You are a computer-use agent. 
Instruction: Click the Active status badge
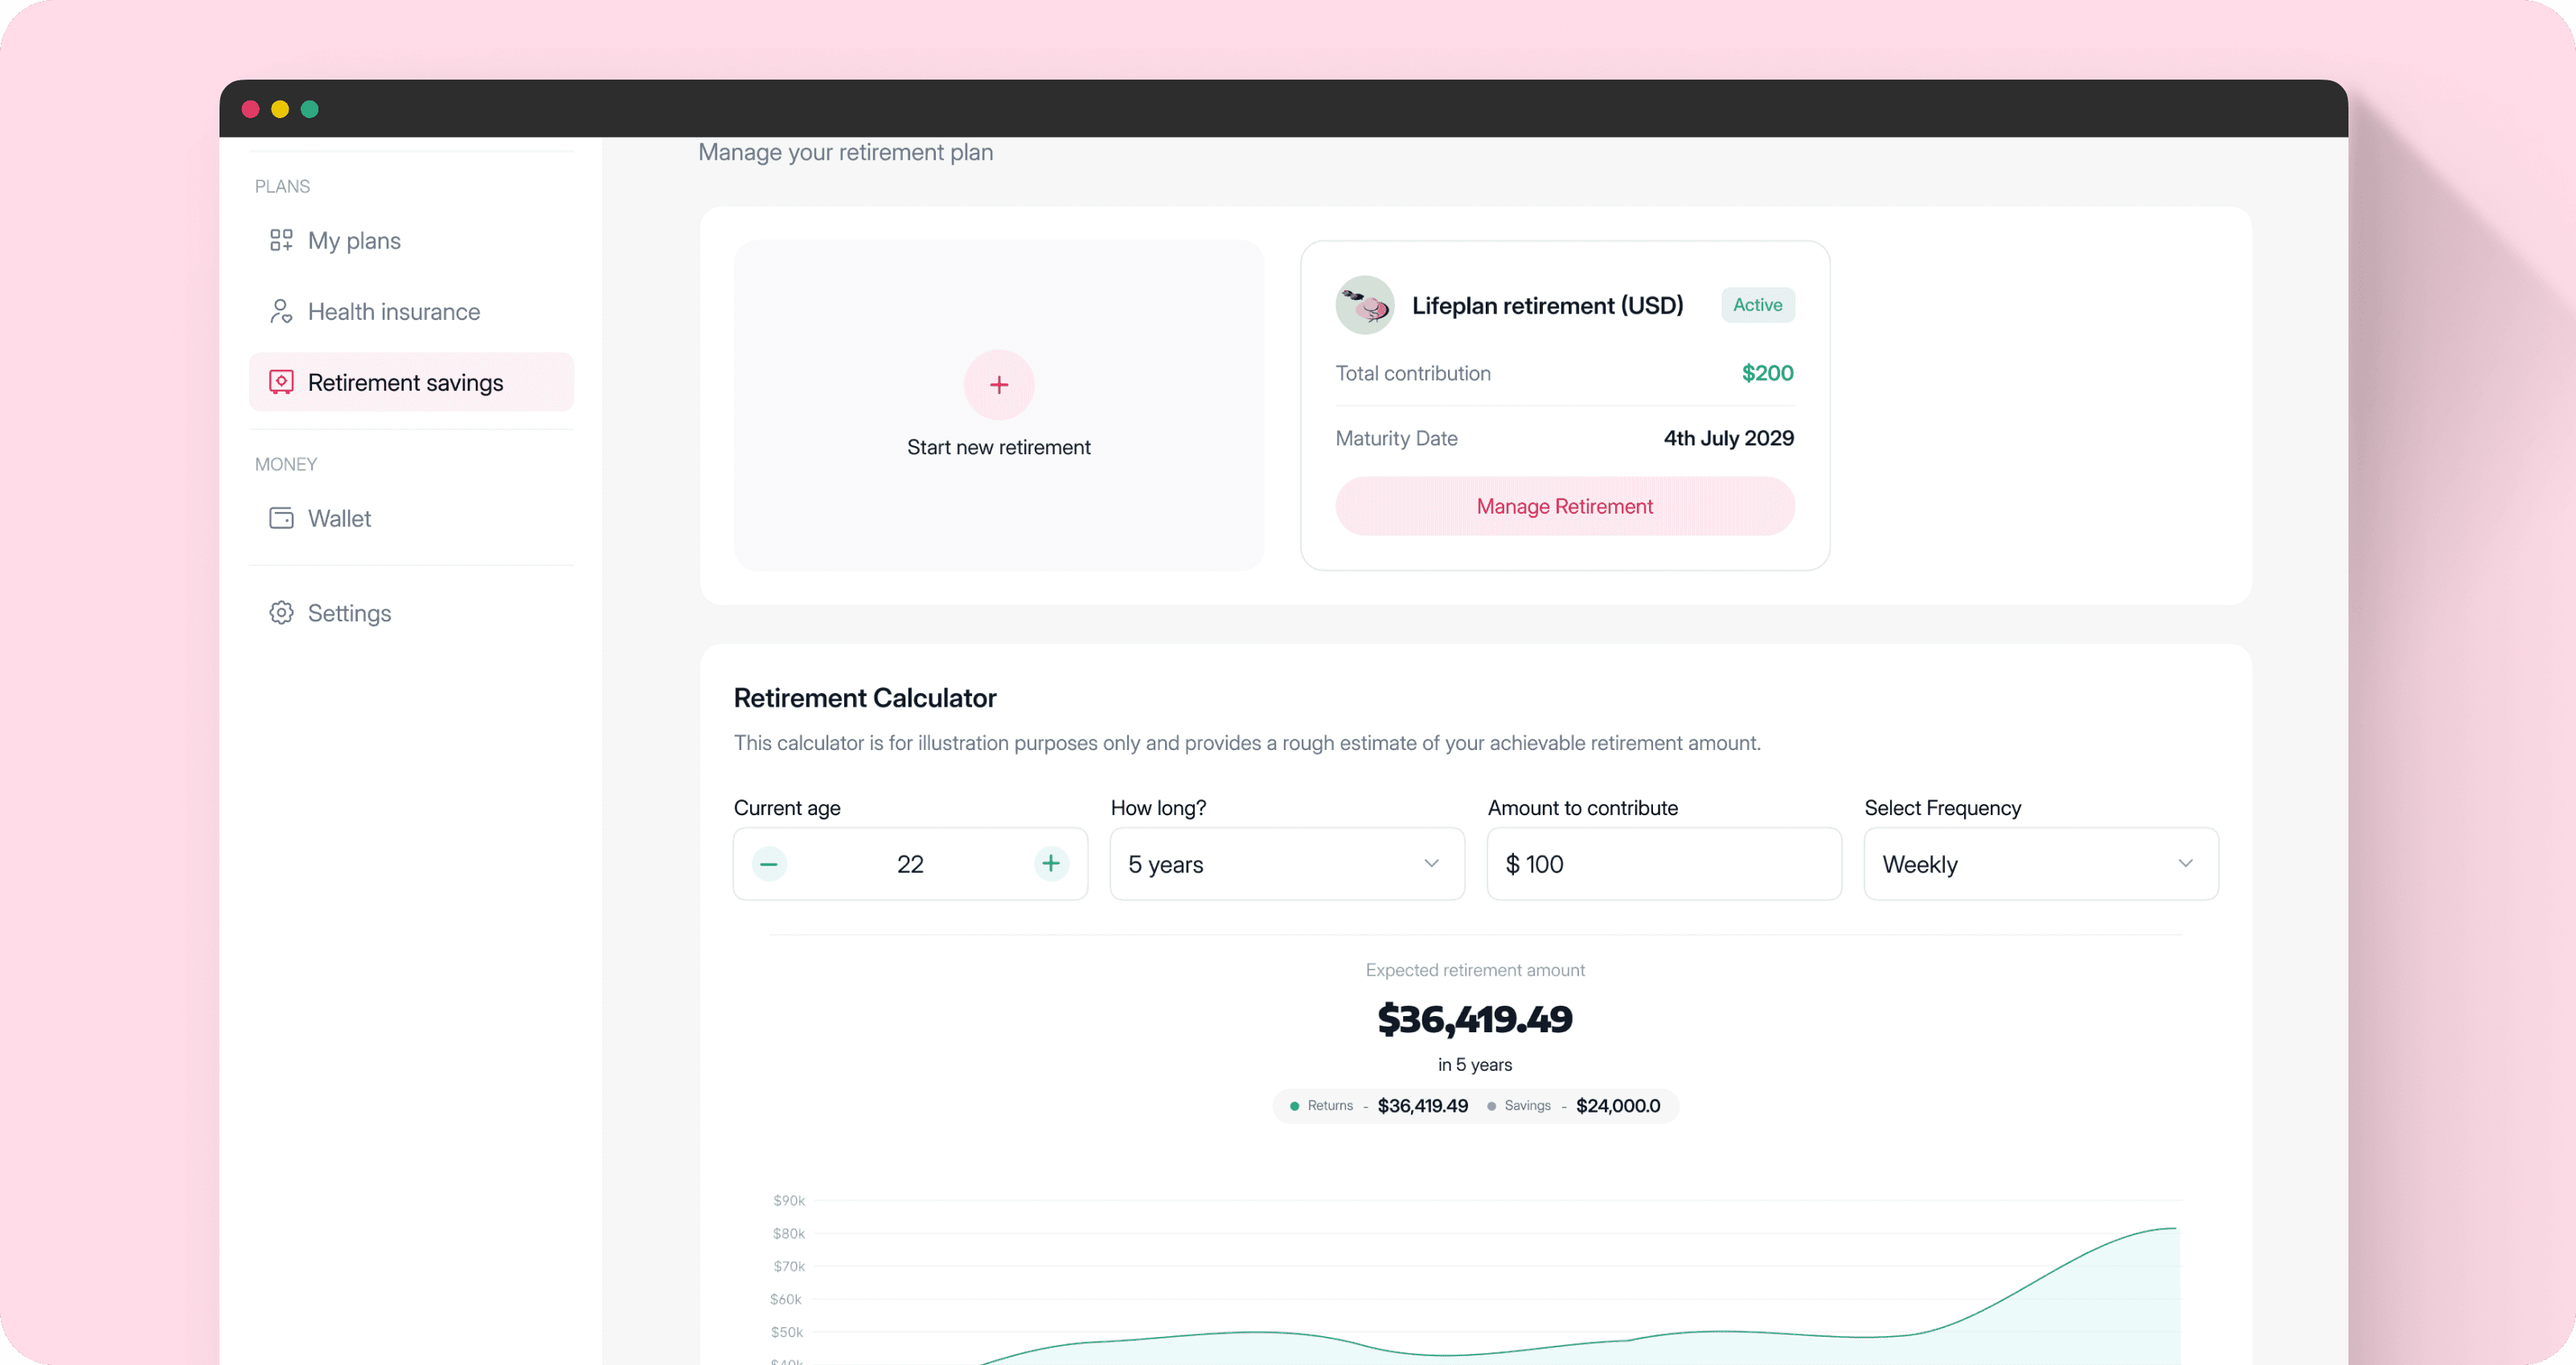1757,305
